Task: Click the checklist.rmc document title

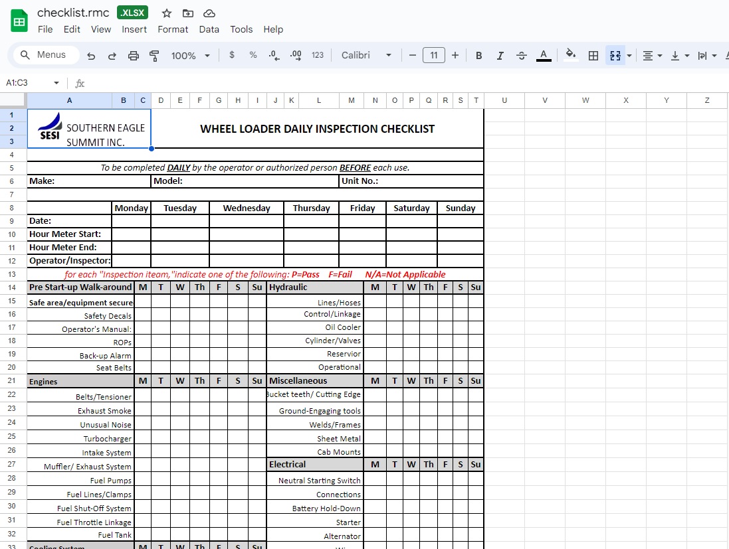Action: click(x=73, y=13)
